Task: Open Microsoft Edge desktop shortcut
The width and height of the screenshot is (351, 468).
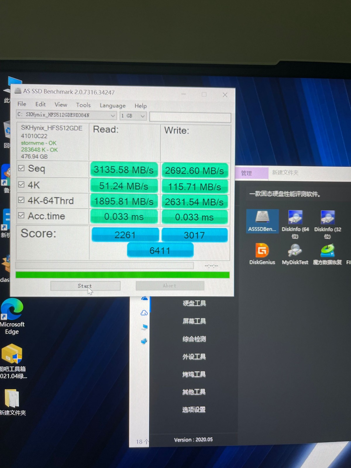Action: (x=12, y=316)
